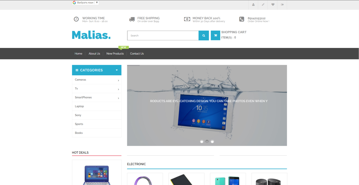
Task: Open New Products in the navbar
Action: click(x=115, y=54)
